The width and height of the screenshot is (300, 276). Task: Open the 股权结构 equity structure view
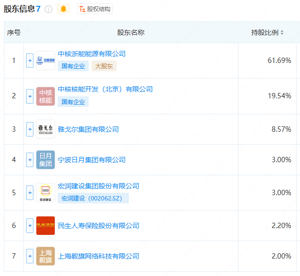click(95, 9)
